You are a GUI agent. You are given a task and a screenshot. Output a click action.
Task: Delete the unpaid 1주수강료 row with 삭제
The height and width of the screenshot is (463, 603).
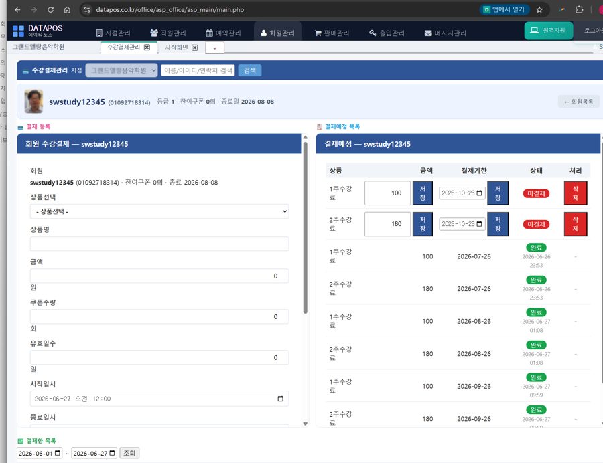[576, 193]
